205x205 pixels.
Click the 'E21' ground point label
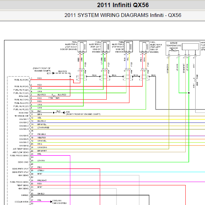click(49, 74)
